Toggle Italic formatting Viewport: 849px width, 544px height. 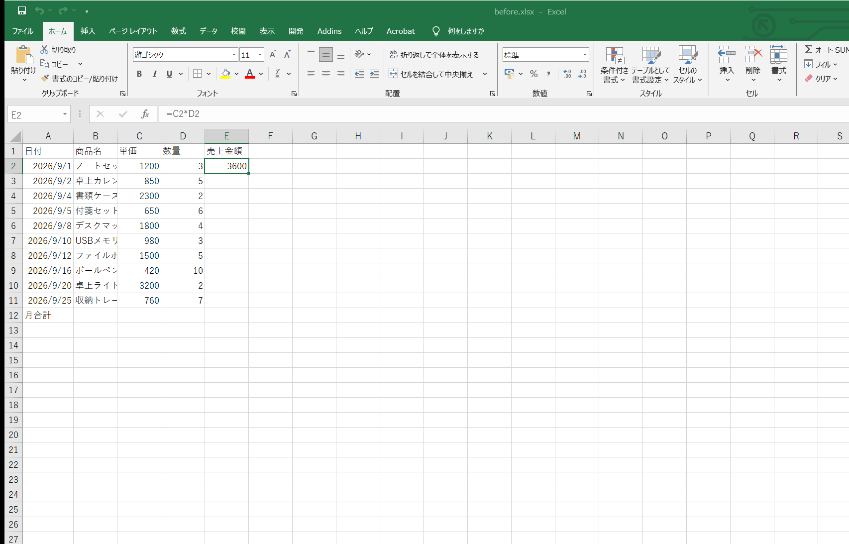tap(154, 74)
